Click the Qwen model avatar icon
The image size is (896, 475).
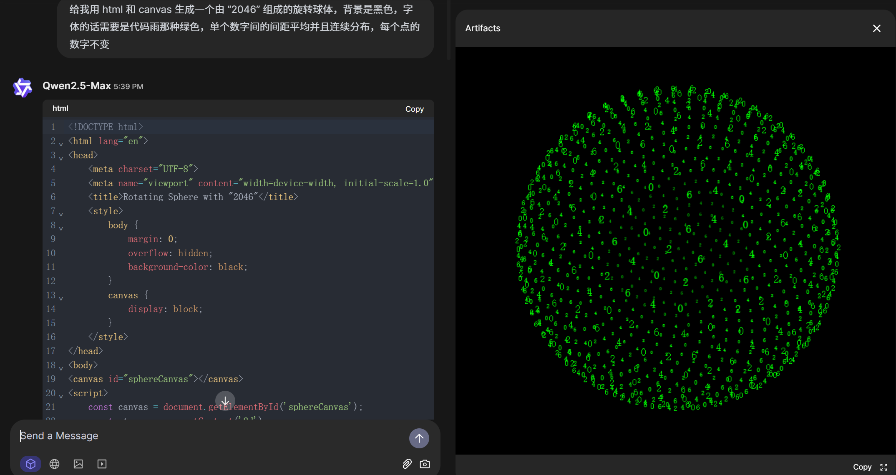(23, 87)
